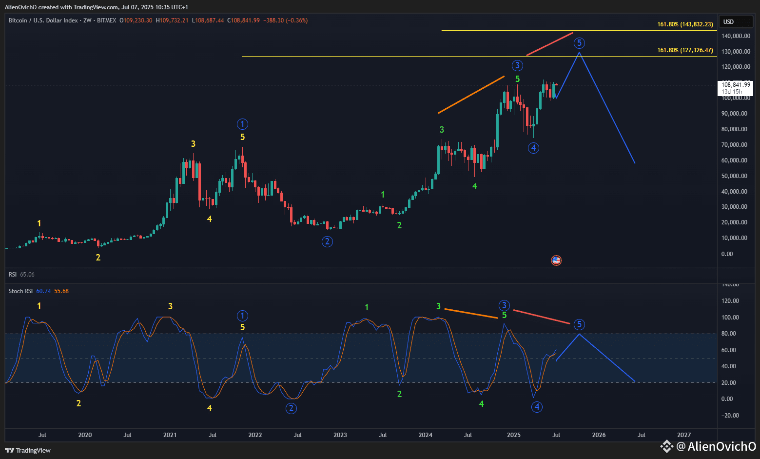Select green wave 3 label on price chart
The image size is (760, 459).
point(442,130)
